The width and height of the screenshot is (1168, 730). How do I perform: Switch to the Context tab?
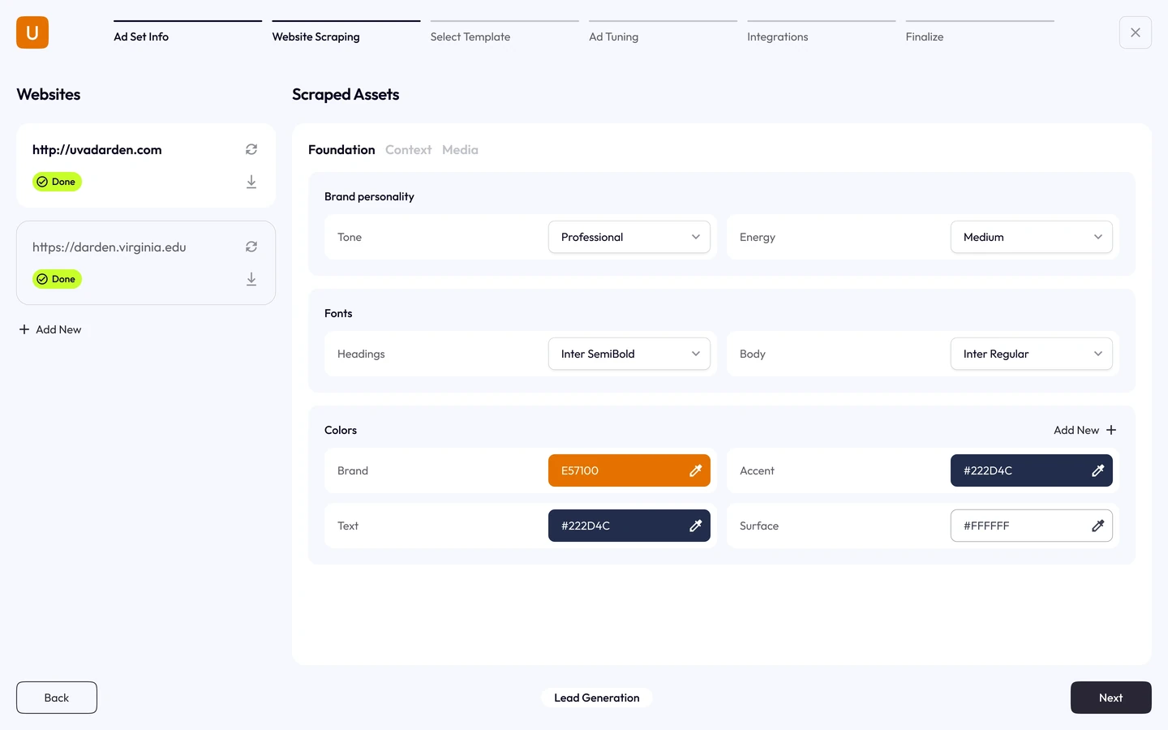[x=408, y=149]
